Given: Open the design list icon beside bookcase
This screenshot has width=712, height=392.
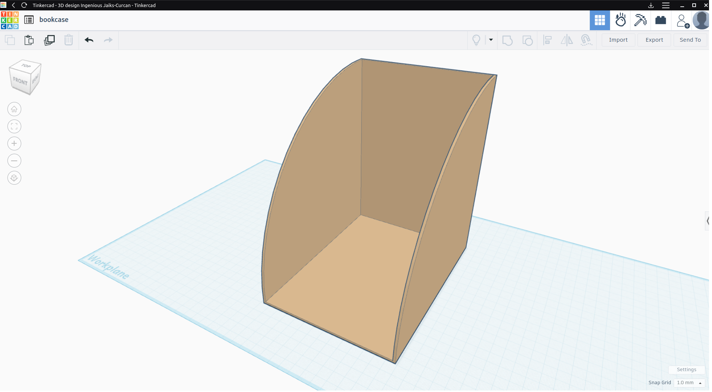Looking at the screenshot, I should (29, 20).
